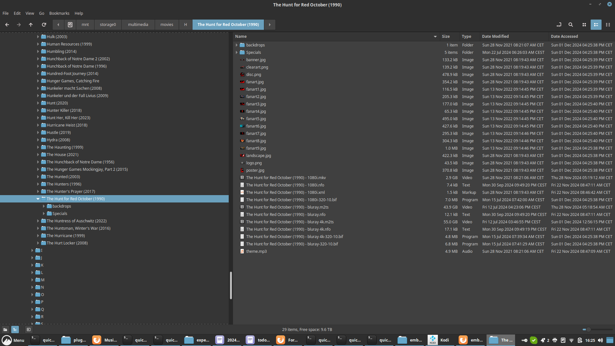Adjust the zoom slider in status bar
The height and width of the screenshot is (346, 615).
(588, 329)
